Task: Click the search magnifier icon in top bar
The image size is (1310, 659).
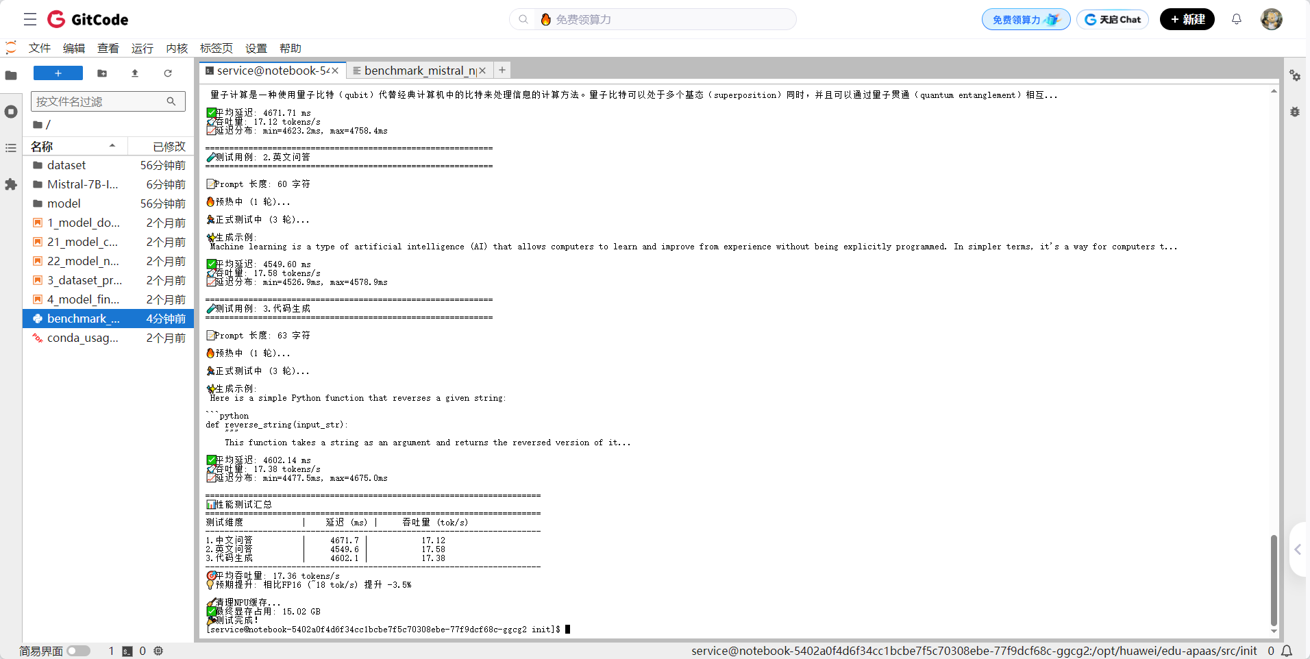Action: 523,19
